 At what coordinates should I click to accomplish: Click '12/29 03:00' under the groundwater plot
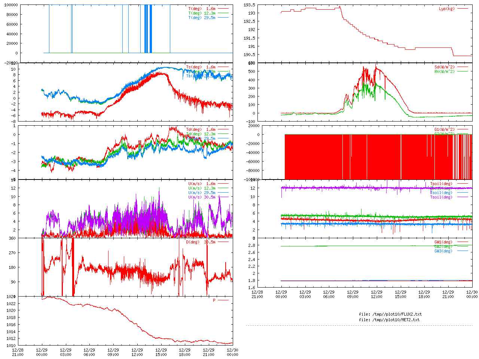pyautogui.click(x=305, y=294)
